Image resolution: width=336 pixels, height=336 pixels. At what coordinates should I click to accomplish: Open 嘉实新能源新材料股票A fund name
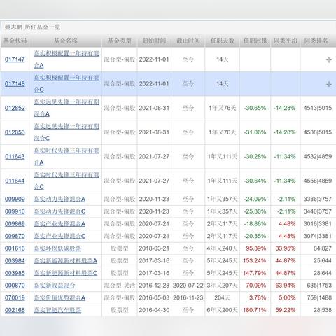[65, 261]
